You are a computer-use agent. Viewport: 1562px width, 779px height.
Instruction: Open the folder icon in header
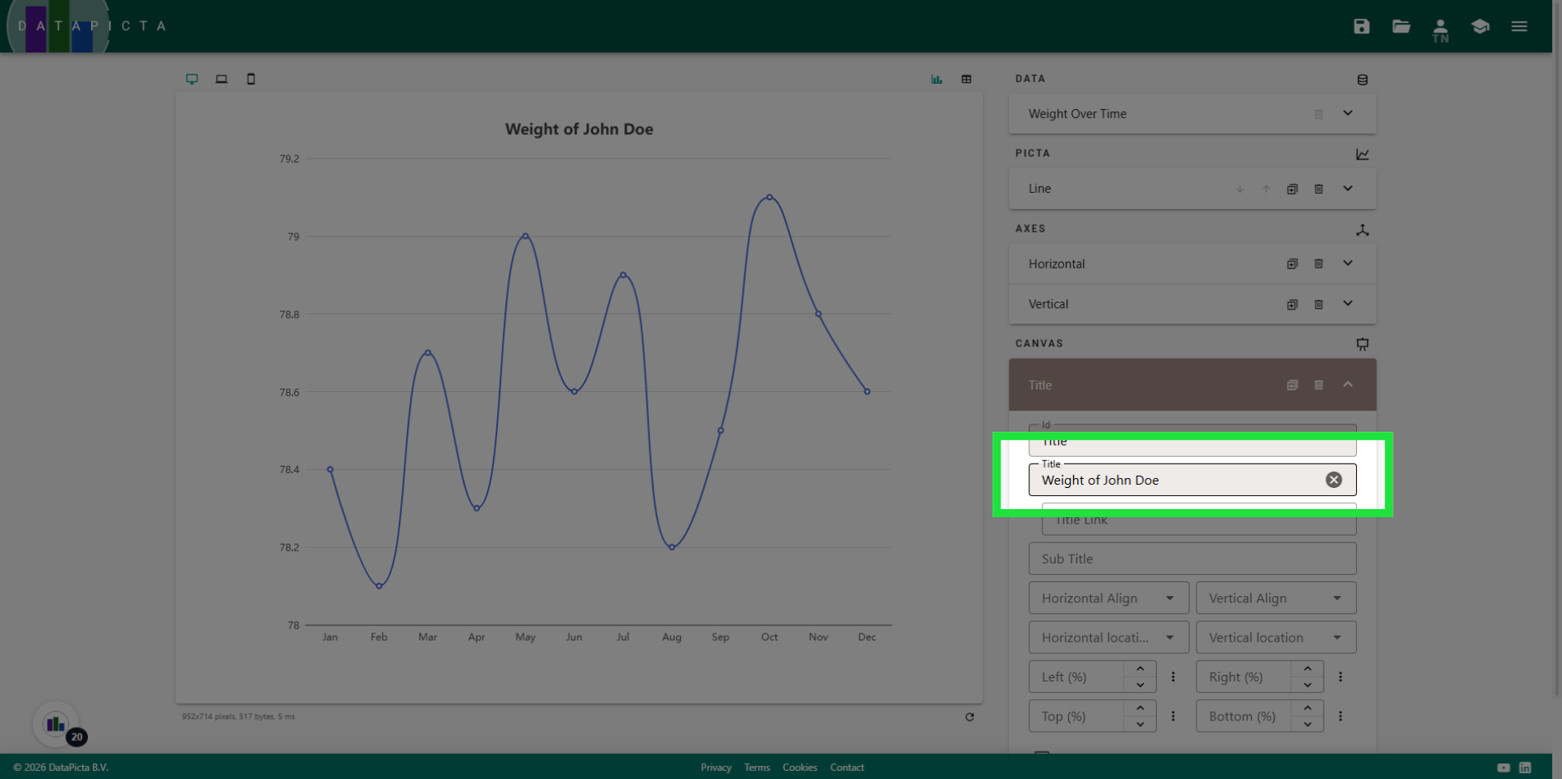(1401, 26)
